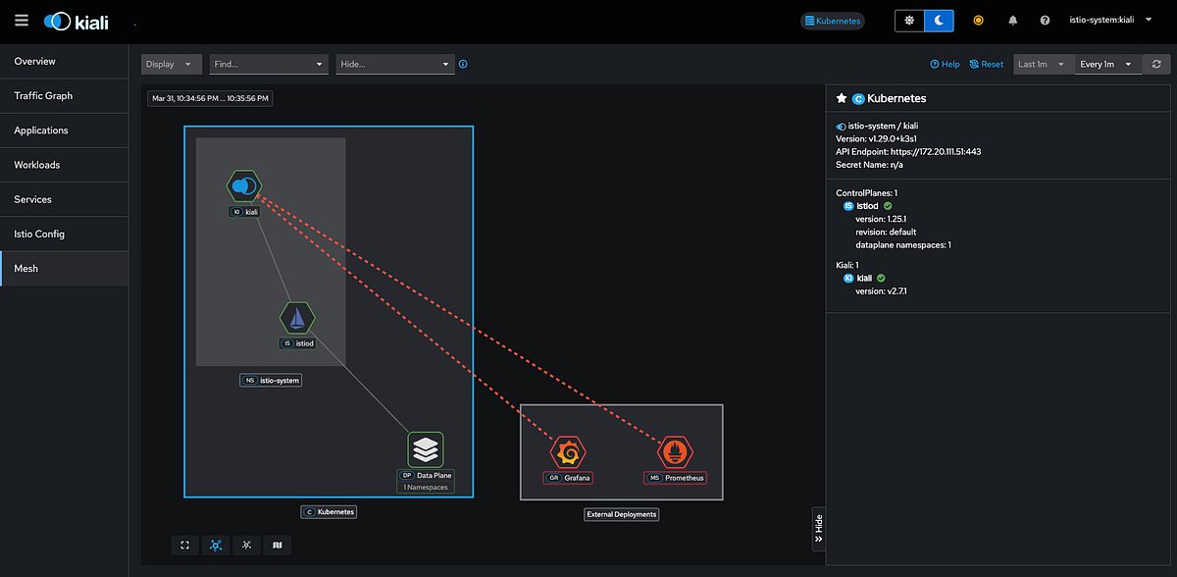The width and height of the screenshot is (1177, 577).
Task: Click the 'revision: default' text
Action: click(886, 232)
